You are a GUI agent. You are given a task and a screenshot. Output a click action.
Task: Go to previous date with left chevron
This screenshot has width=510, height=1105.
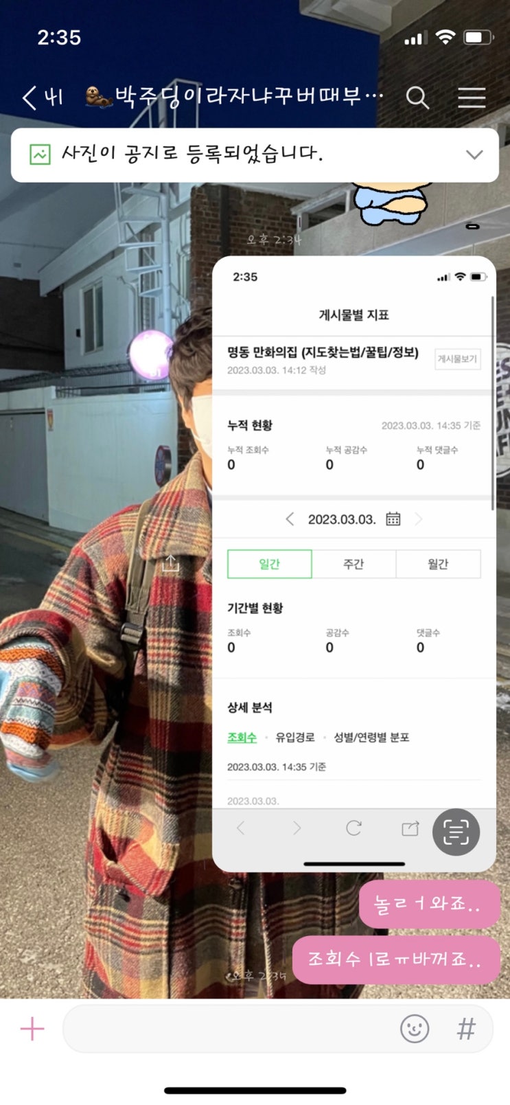click(x=290, y=519)
